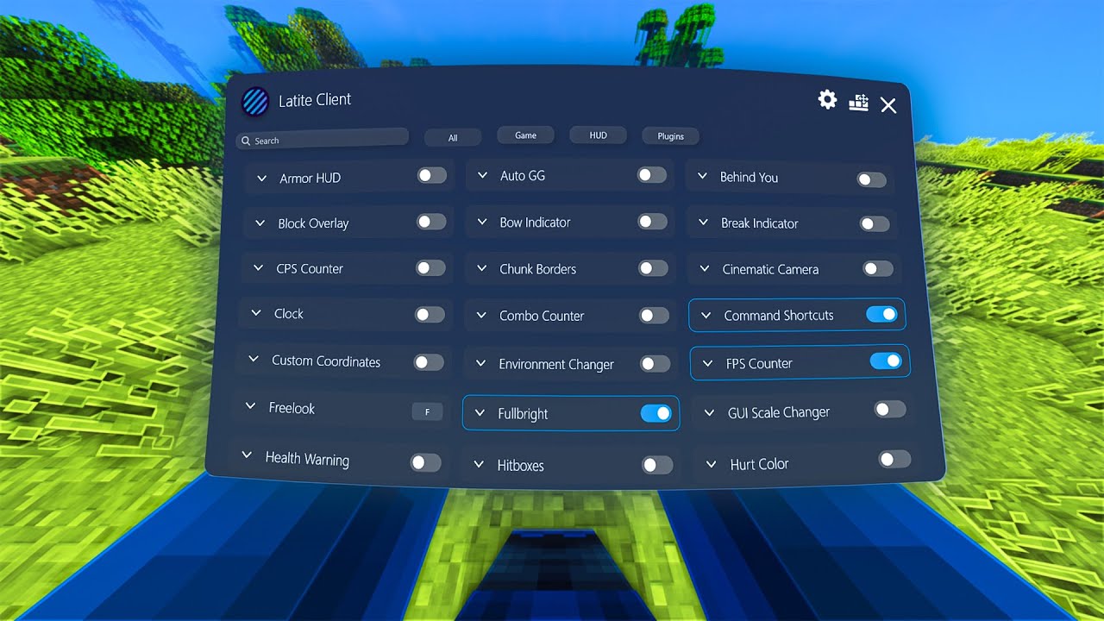
Task: Enable the Hitboxes toggle
Action: (x=658, y=466)
